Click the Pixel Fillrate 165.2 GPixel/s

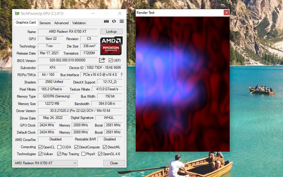(x=52, y=89)
